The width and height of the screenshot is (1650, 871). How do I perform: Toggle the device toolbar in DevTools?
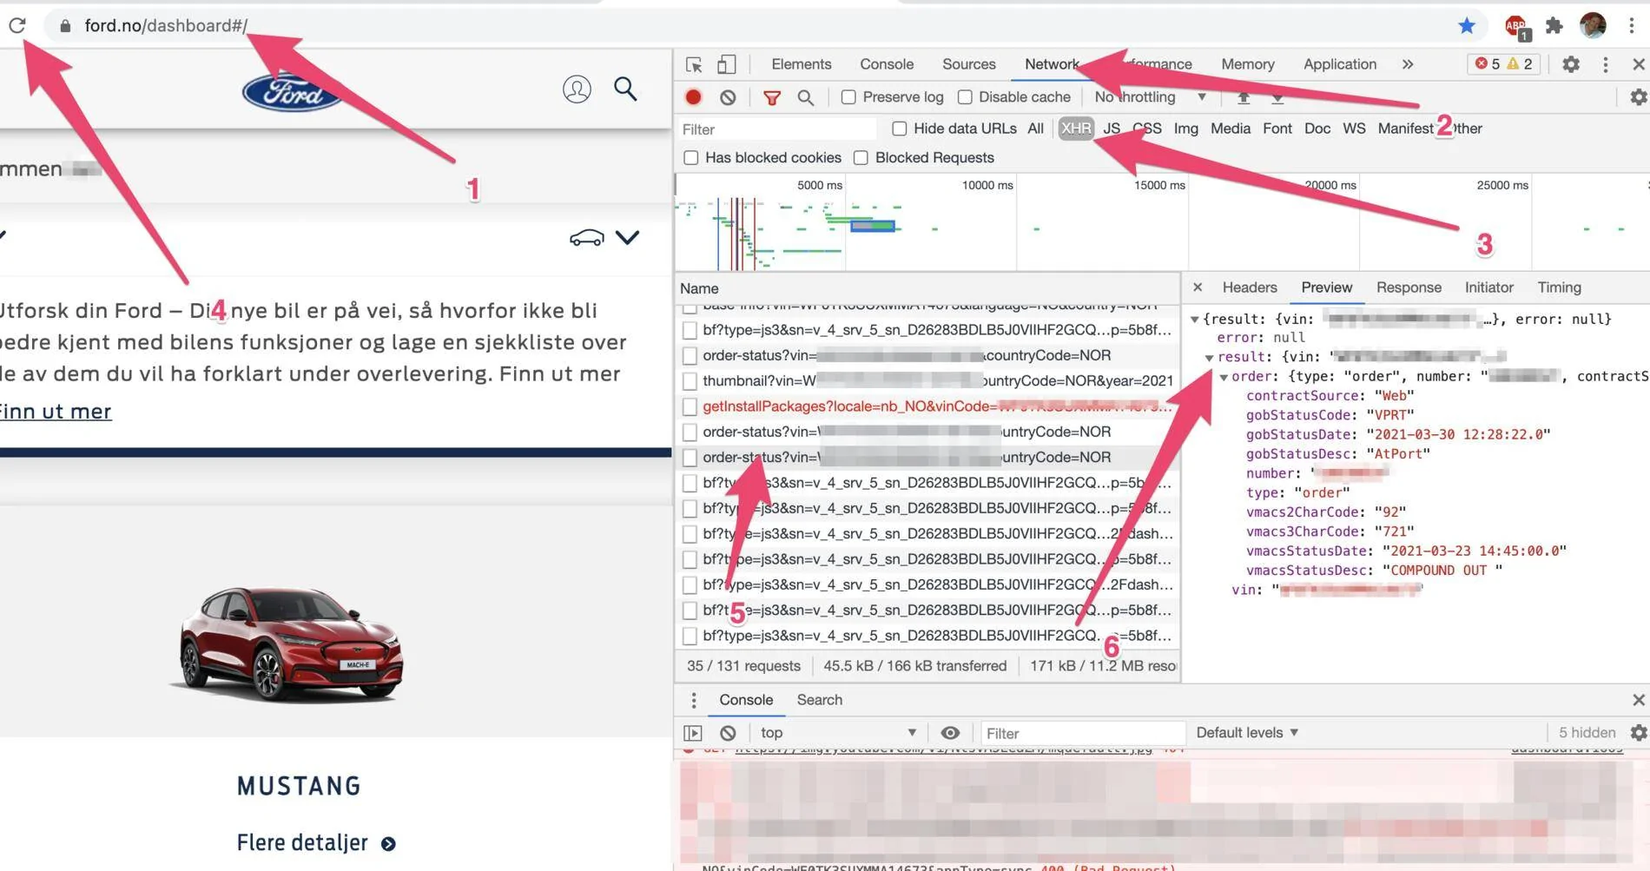click(x=726, y=64)
